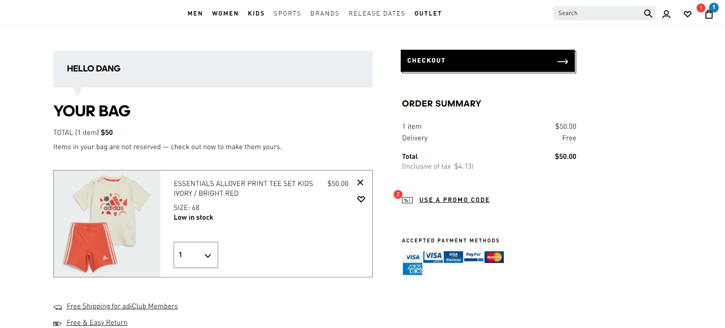Open Free Shipping for adiClub Members link
725x328 pixels.
(x=122, y=306)
